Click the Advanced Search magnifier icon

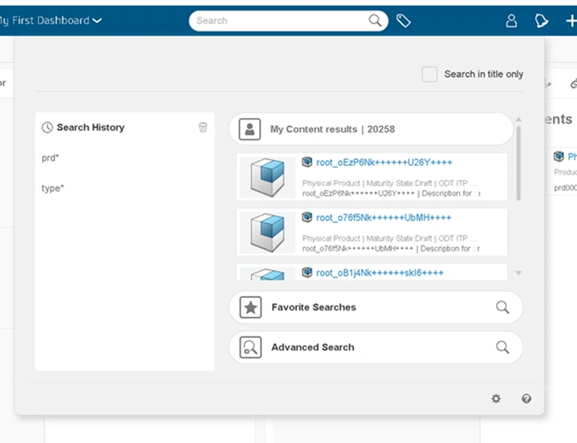tap(502, 347)
